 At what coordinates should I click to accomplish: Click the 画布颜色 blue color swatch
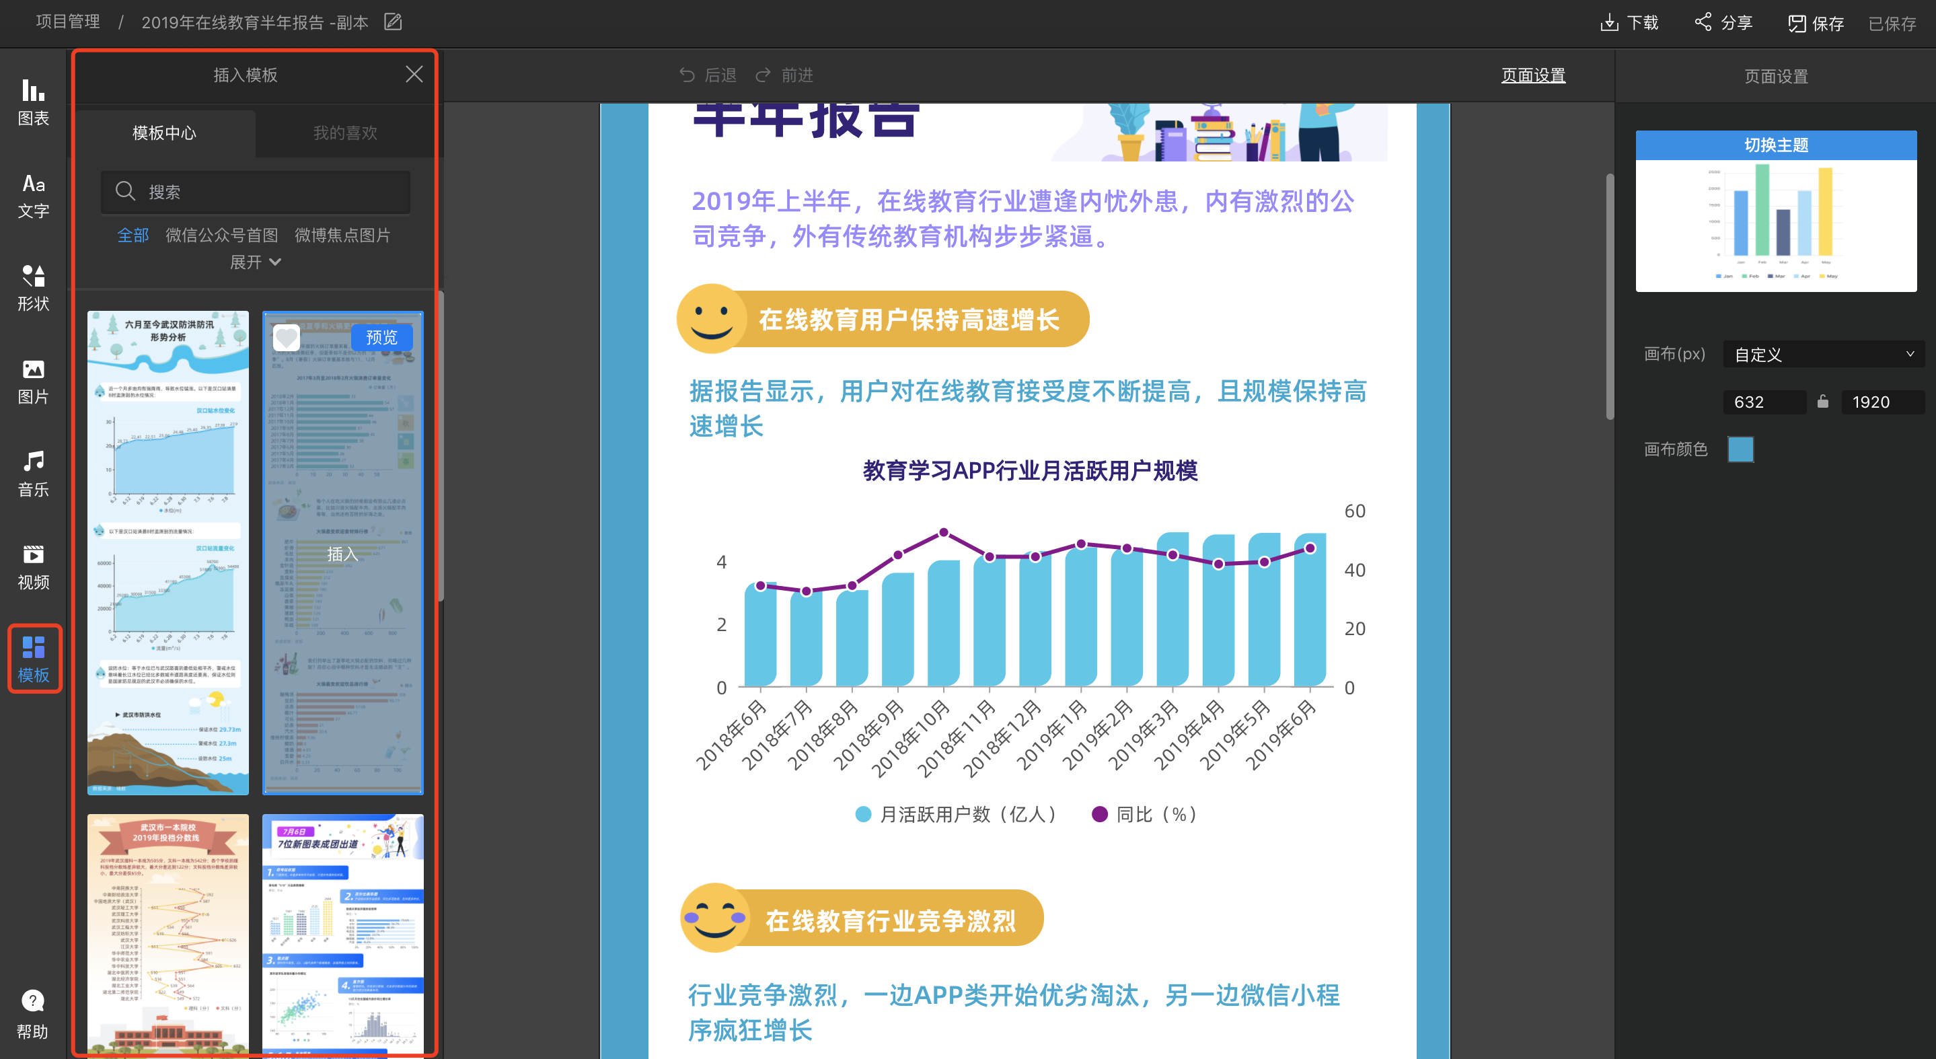(1741, 449)
